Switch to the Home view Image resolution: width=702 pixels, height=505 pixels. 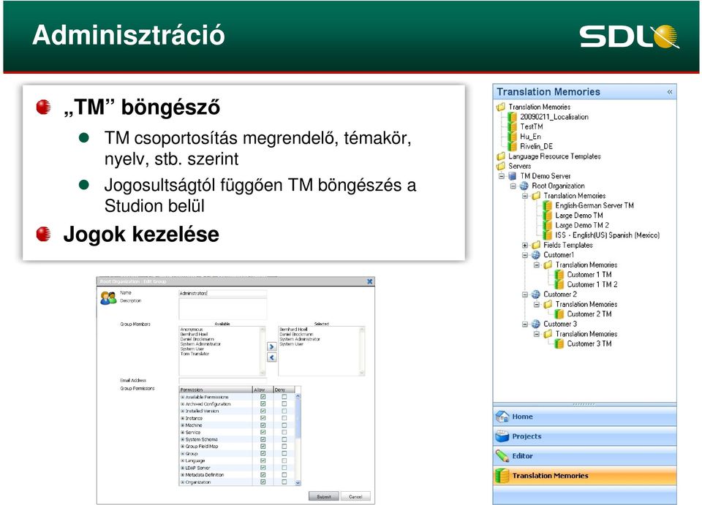585,417
